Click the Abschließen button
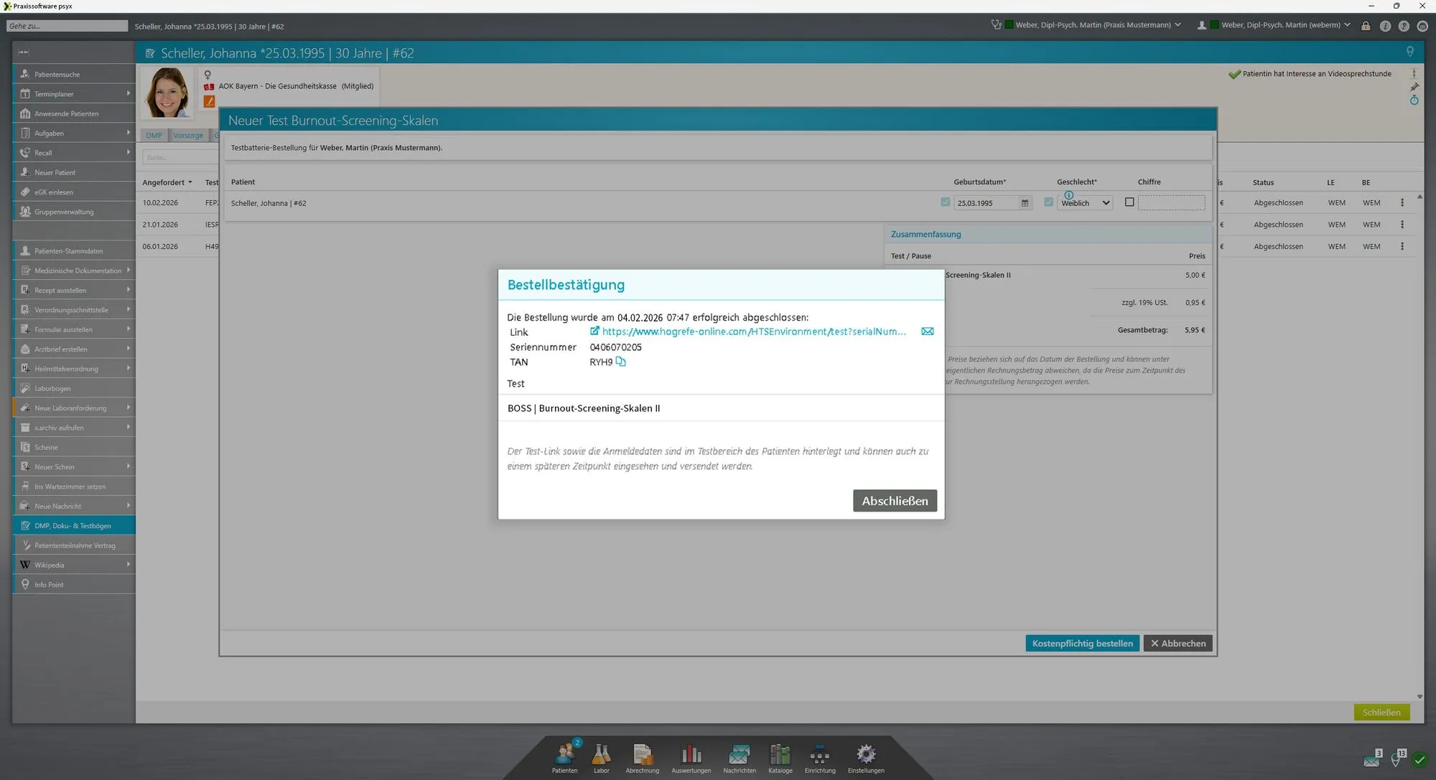 pyautogui.click(x=894, y=501)
